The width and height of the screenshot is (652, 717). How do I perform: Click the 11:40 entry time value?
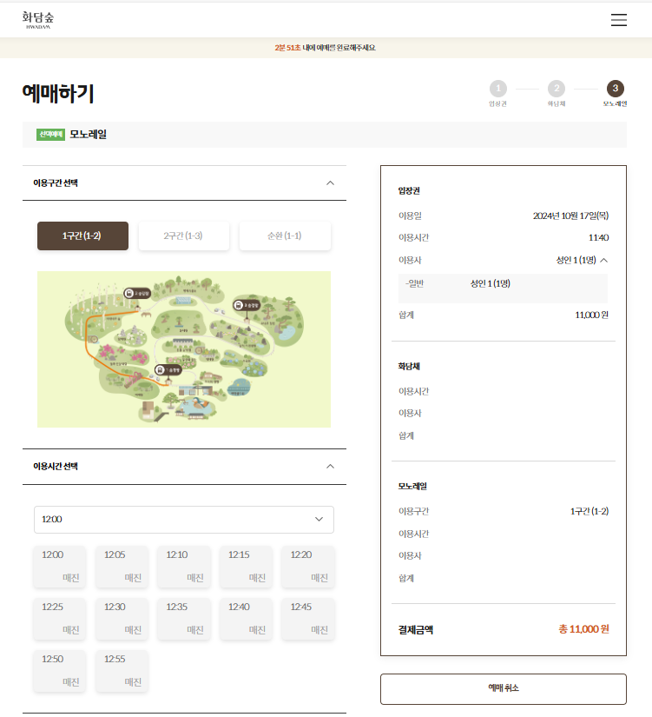tap(598, 237)
